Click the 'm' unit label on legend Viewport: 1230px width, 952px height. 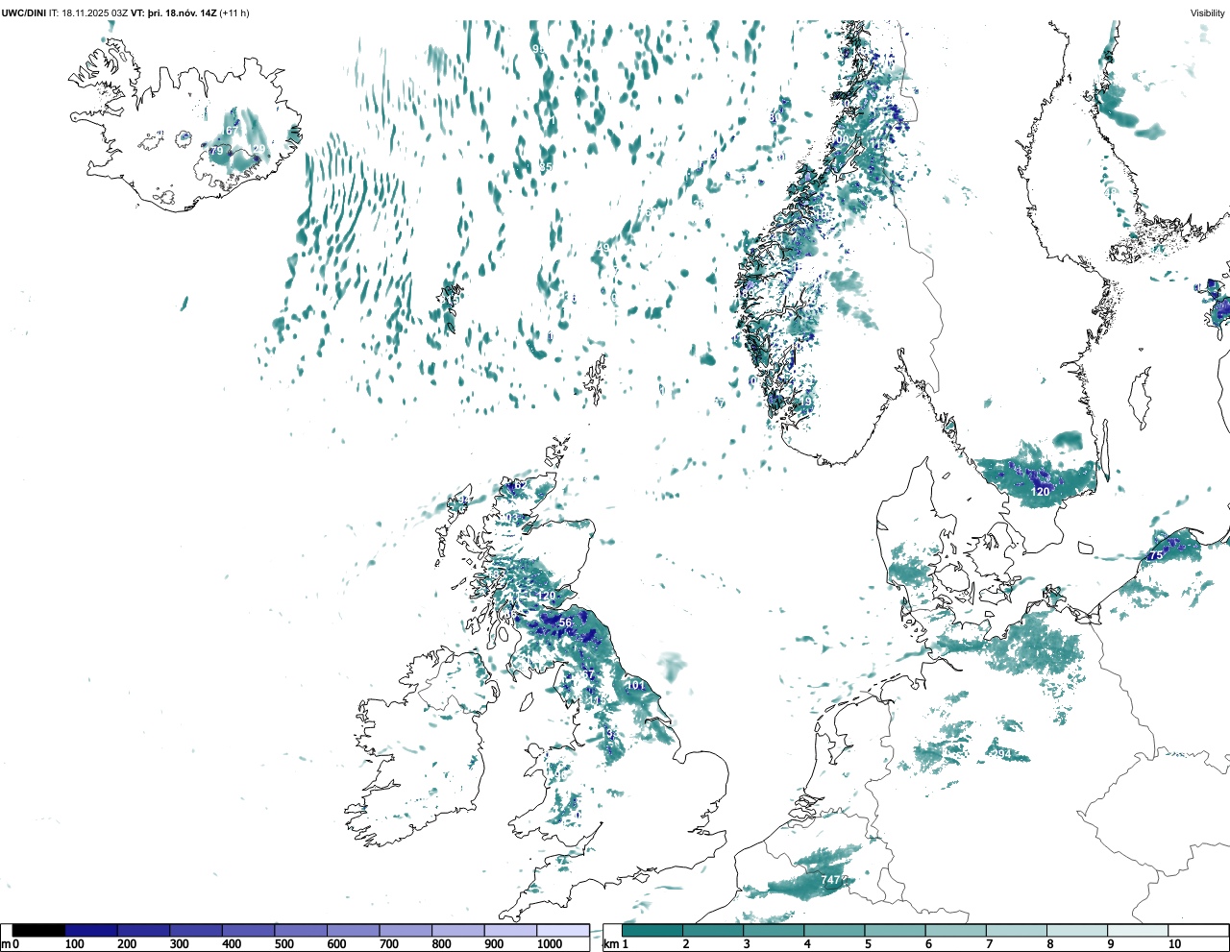click(x=5, y=944)
